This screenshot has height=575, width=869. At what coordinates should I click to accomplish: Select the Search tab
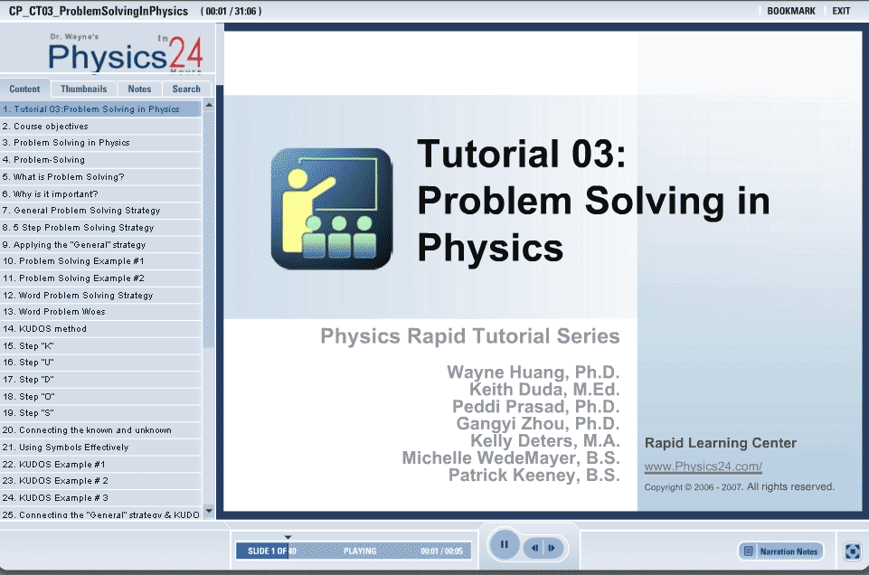coord(186,89)
